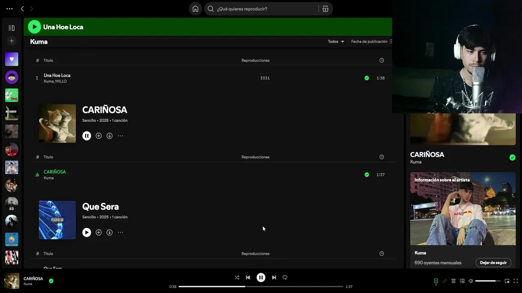Toggle saved checkmark on CARIÑOSA track row

click(x=367, y=175)
